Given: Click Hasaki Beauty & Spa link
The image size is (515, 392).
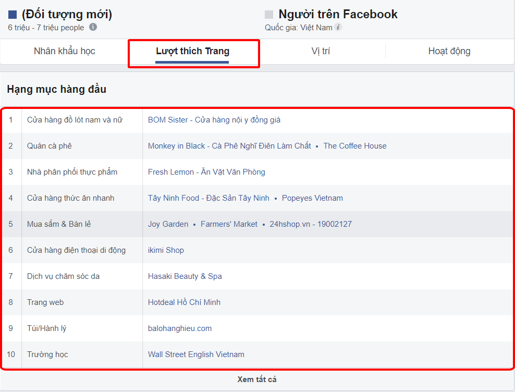Looking at the screenshot, I should click(185, 276).
